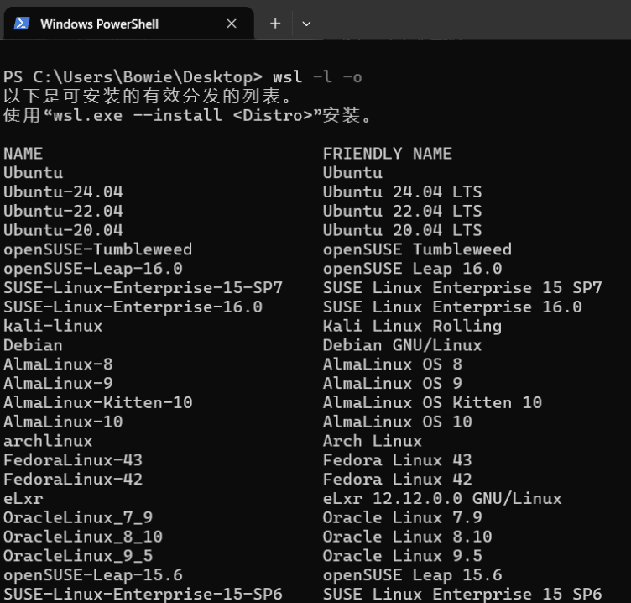Click 'Oracle Linux 9.5' friendly name
The width and height of the screenshot is (631, 603).
coord(403,556)
